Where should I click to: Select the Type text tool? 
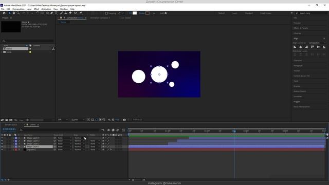pyautogui.click(x=56, y=13)
